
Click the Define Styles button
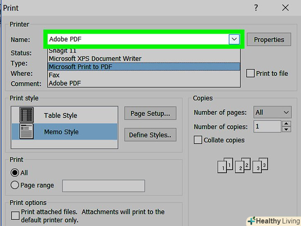(x=150, y=135)
